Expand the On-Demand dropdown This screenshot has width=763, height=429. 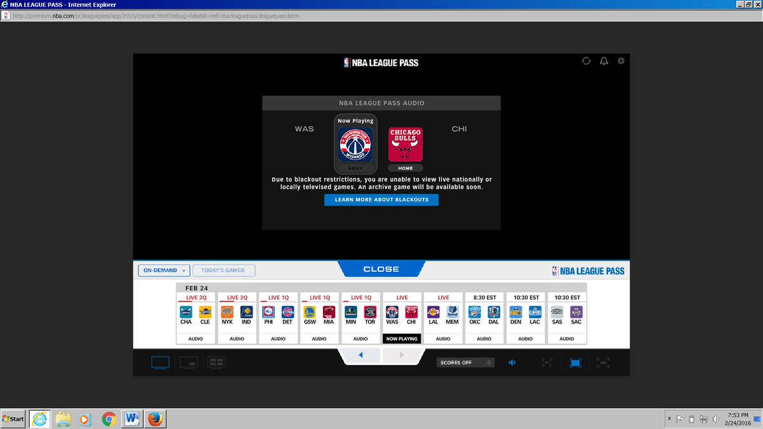pyautogui.click(x=164, y=270)
